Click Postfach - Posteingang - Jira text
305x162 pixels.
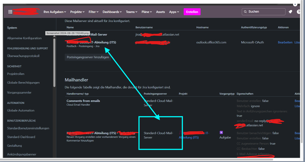pos(83,46)
